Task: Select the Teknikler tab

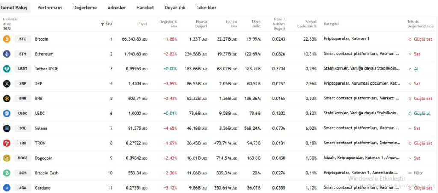Action: 206,8
